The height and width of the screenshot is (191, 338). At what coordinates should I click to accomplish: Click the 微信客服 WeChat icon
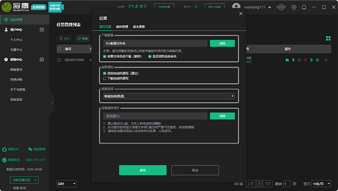[30, 149]
